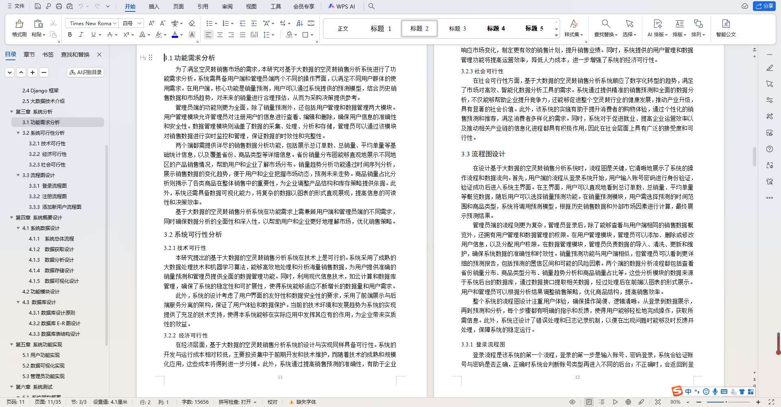This screenshot has height=407, width=781.
Task: Switch to web layout globe icon
Action: point(628,402)
